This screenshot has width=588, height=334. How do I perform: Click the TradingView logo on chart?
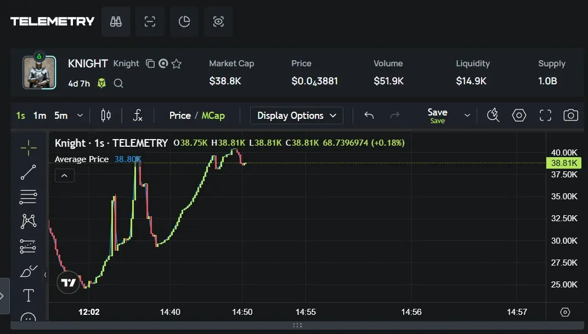tap(68, 283)
